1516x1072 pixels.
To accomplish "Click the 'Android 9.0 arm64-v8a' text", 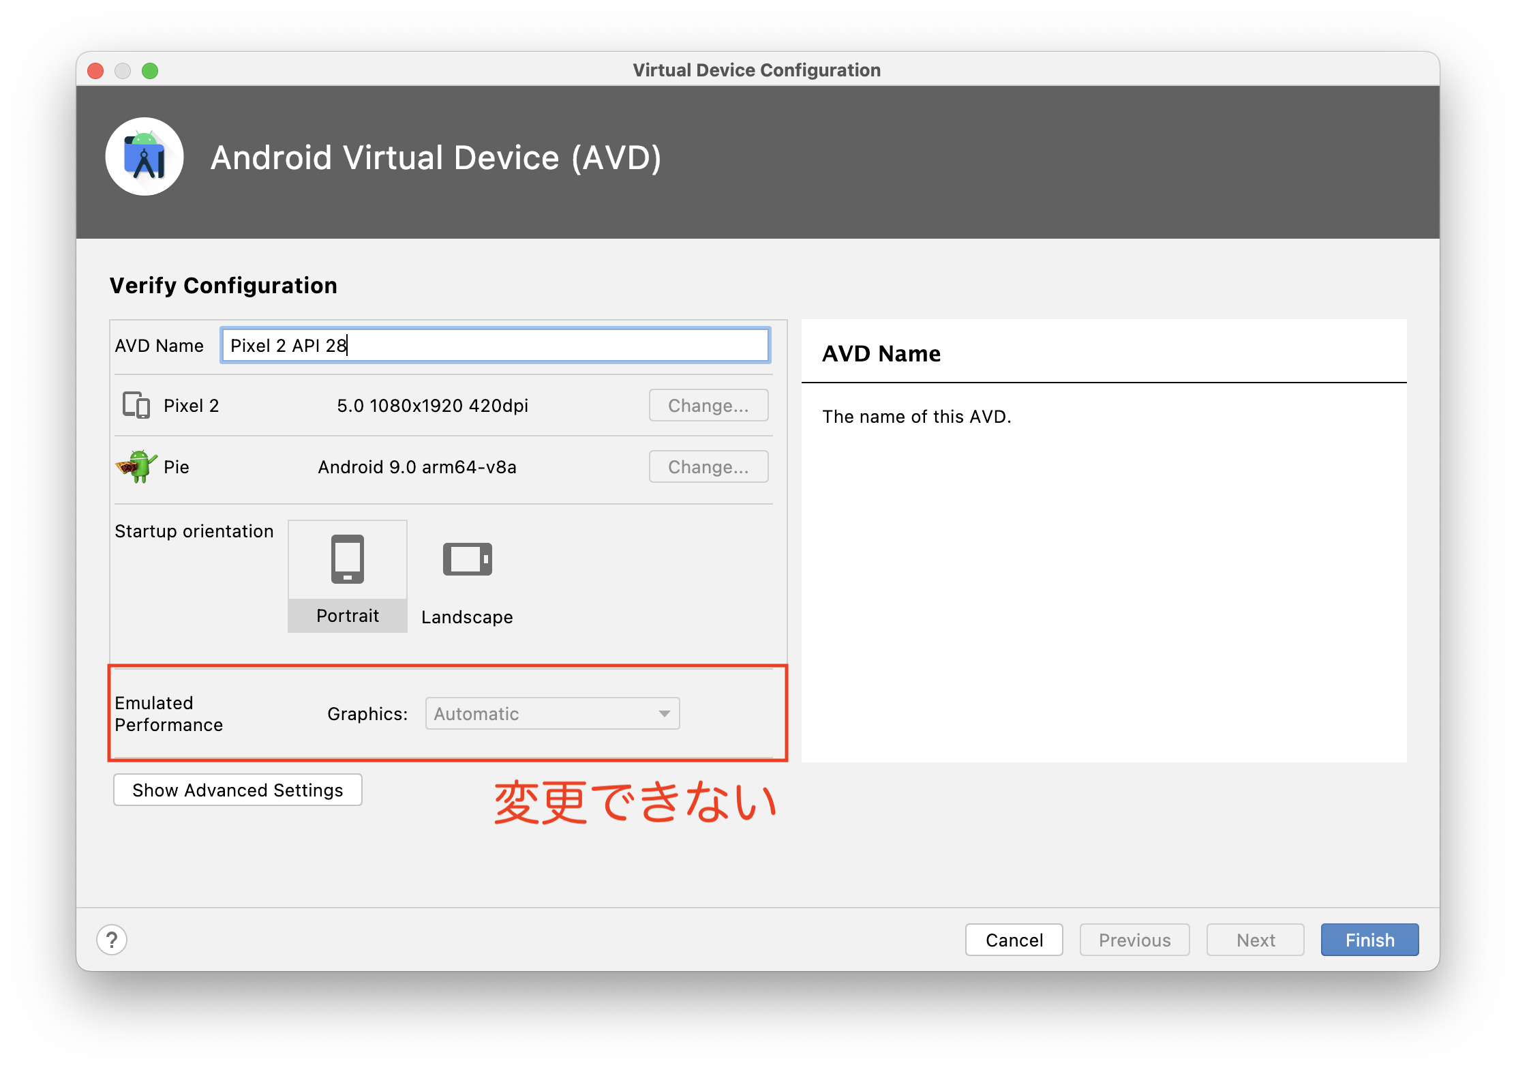I will coord(417,466).
